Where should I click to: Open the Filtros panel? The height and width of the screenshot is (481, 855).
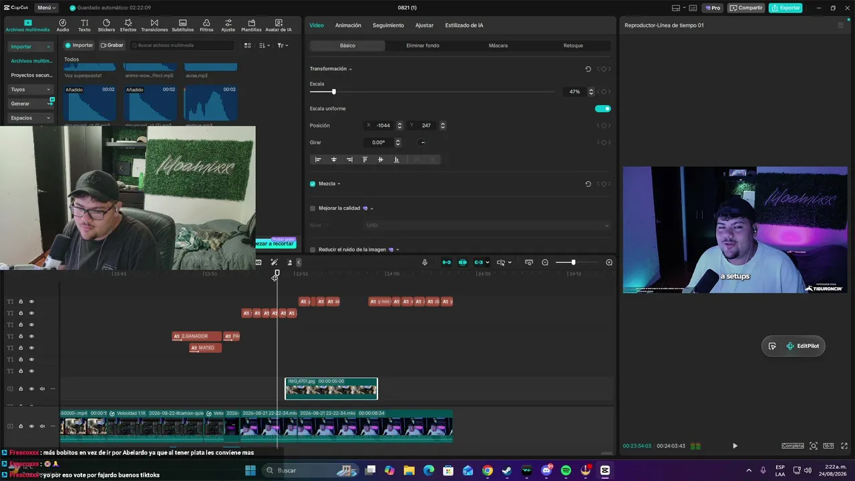(x=206, y=25)
